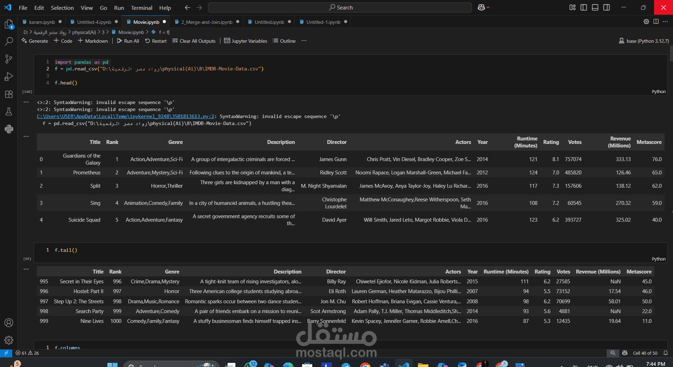Open the View menu
This screenshot has height=367, width=673.
87,8
